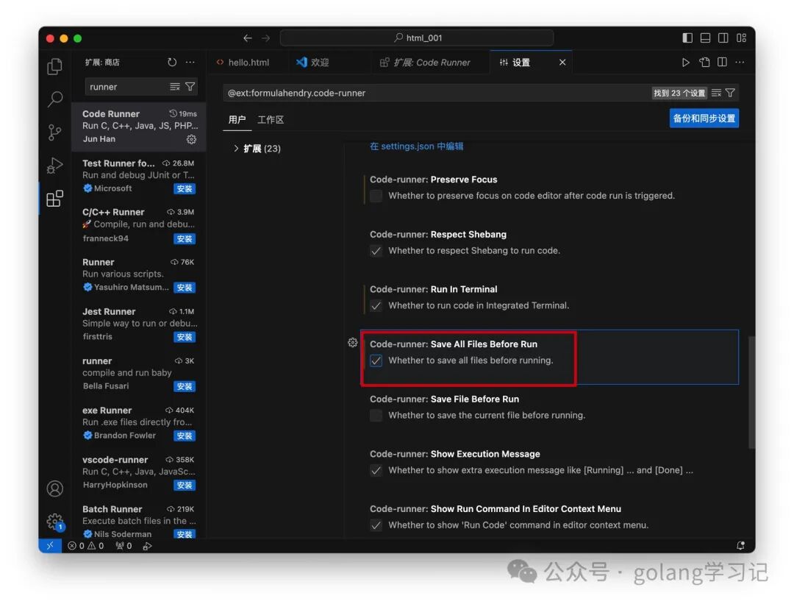Open the Manage gear in activity bar
The width and height of the screenshot is (794, 604).
[54, 522]
